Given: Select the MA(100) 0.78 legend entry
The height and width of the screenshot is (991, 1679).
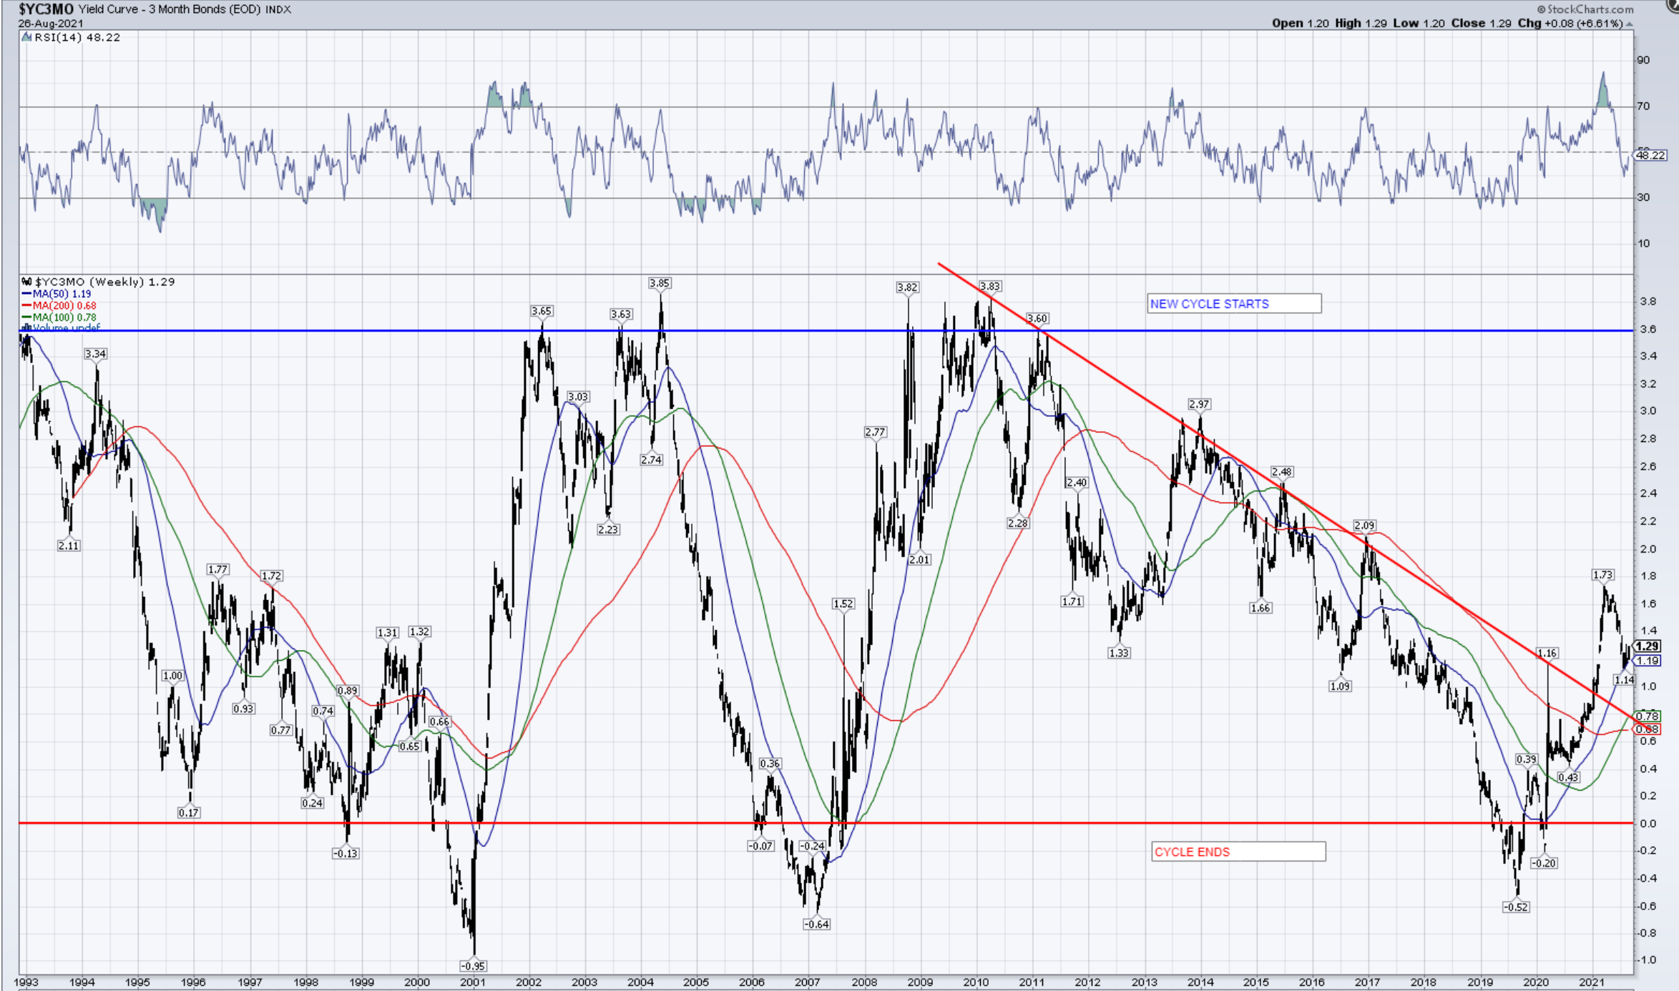Looking at the screenshot, I should point(59,317).
